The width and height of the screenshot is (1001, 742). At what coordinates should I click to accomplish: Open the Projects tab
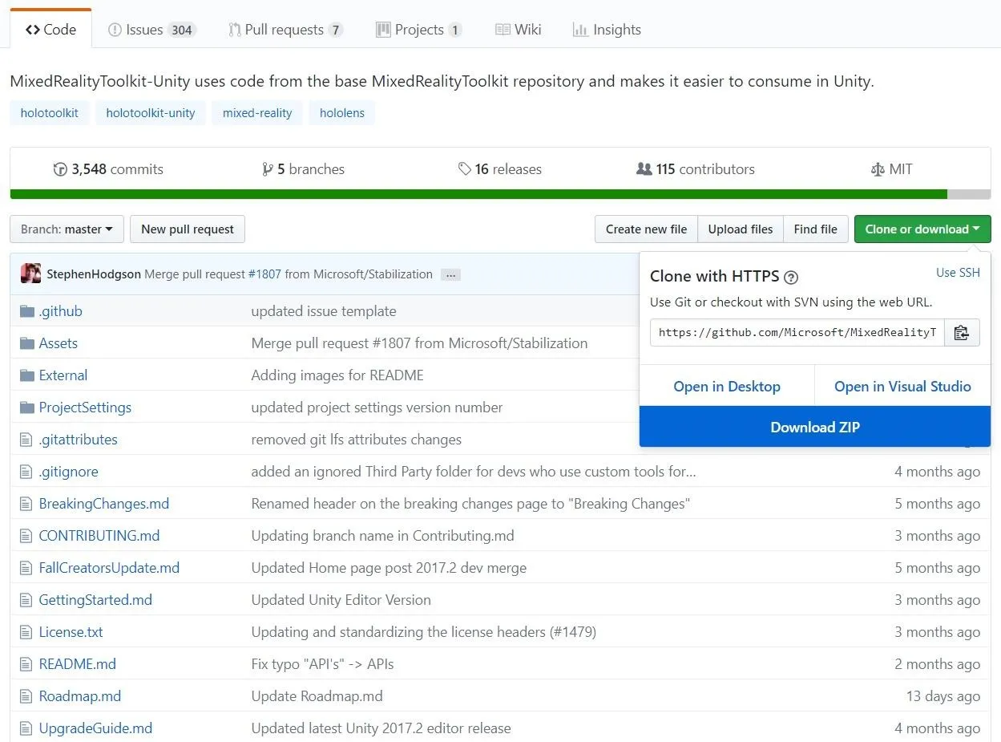tap(418, 30)
